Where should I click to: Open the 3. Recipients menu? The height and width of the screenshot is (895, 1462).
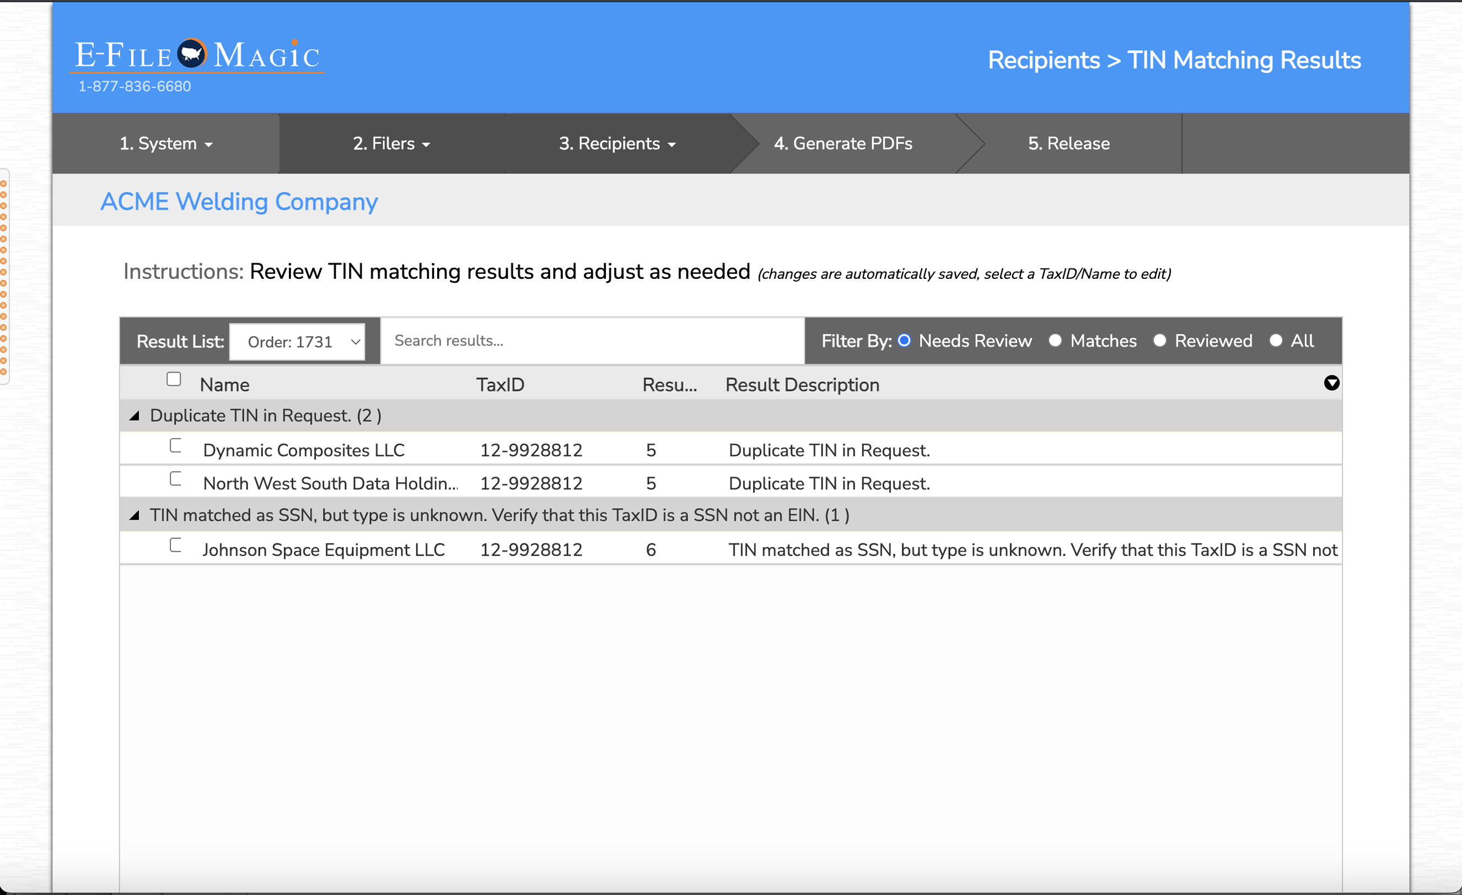(617, 143)
